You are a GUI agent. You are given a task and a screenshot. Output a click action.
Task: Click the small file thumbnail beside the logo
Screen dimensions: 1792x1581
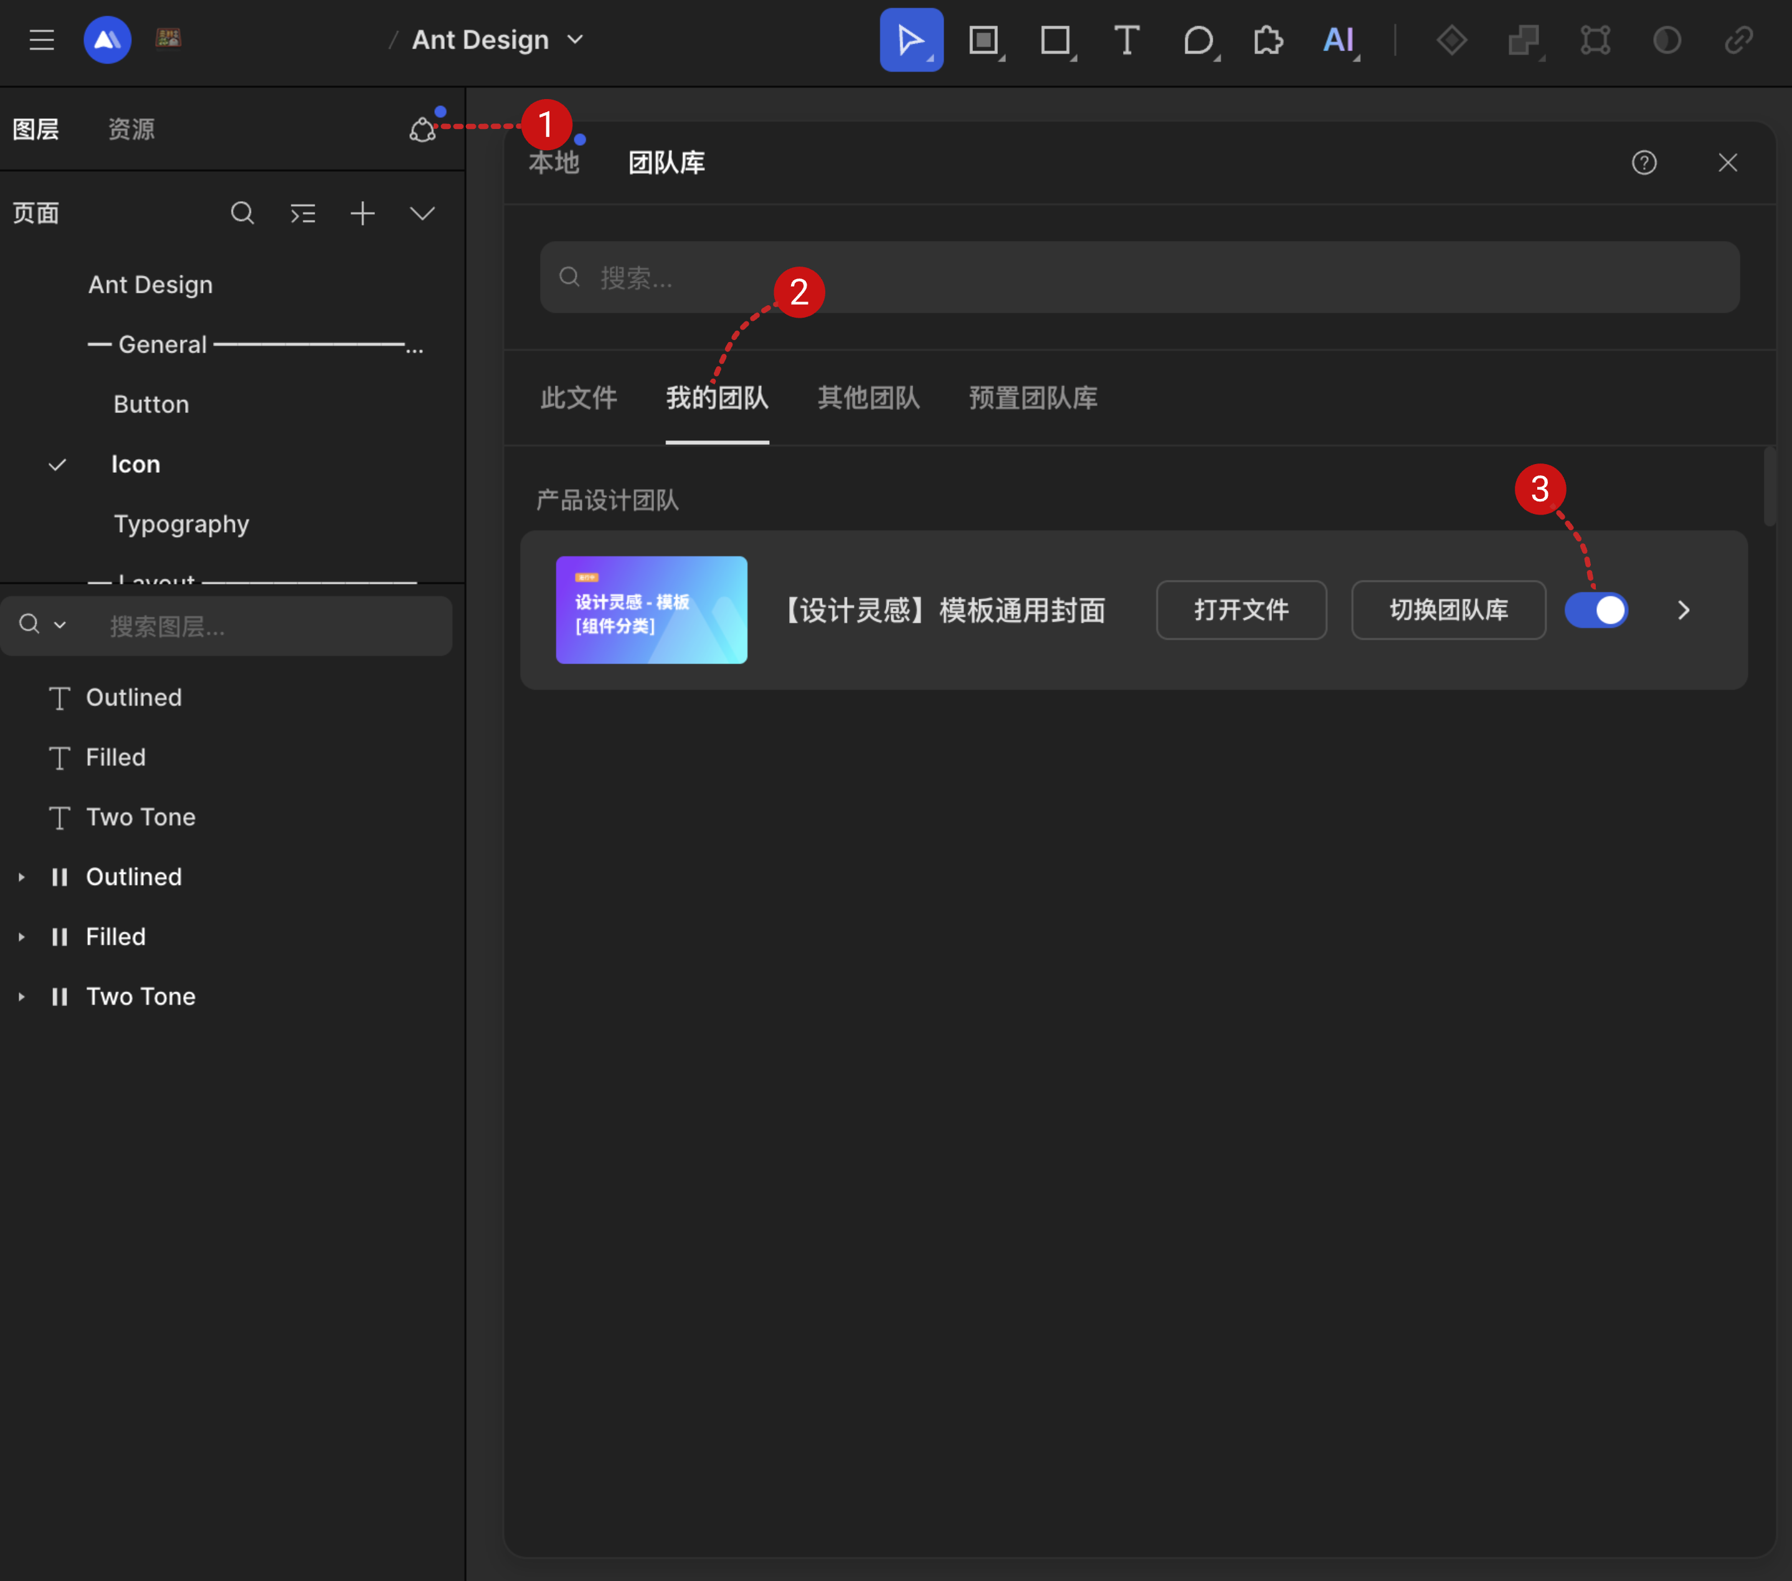[168, 38]
